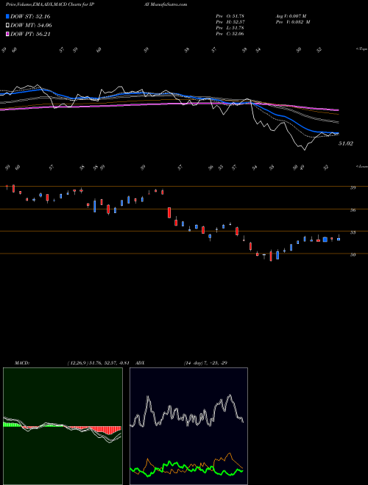
Task: Select the 'DOW MT: 54.06' legend text
Action: click(31, 26)
